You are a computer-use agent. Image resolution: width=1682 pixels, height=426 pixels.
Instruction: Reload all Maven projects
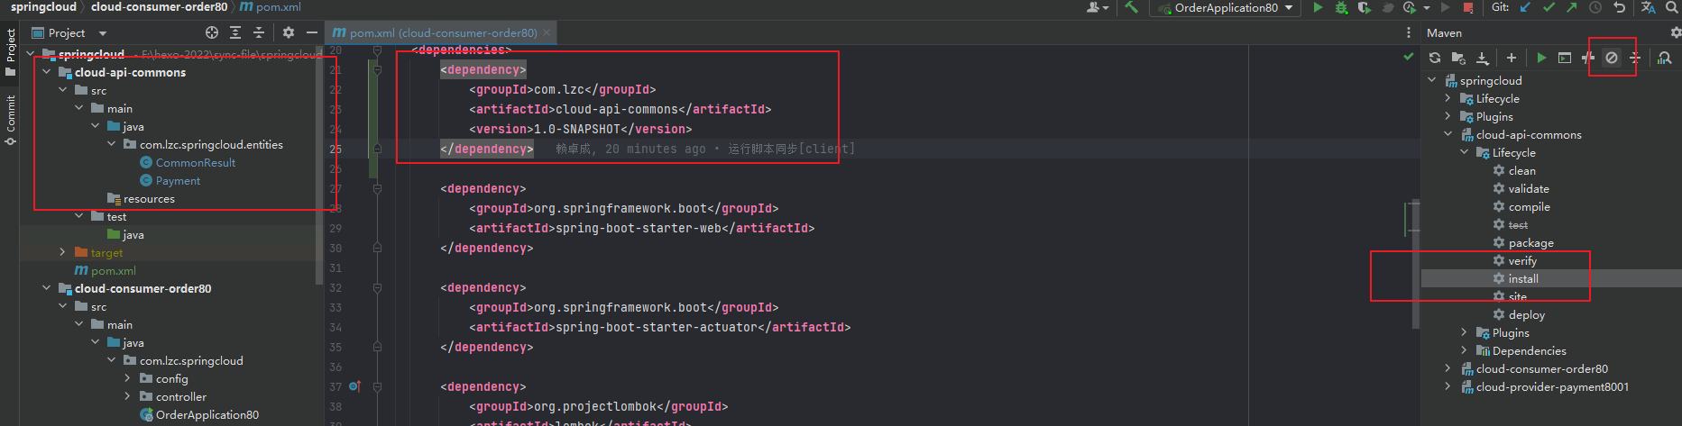(x=1435, y=58)
